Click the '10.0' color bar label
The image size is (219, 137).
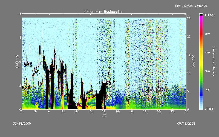coord(207,72)
